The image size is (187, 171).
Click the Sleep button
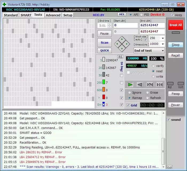pos(176,45)
